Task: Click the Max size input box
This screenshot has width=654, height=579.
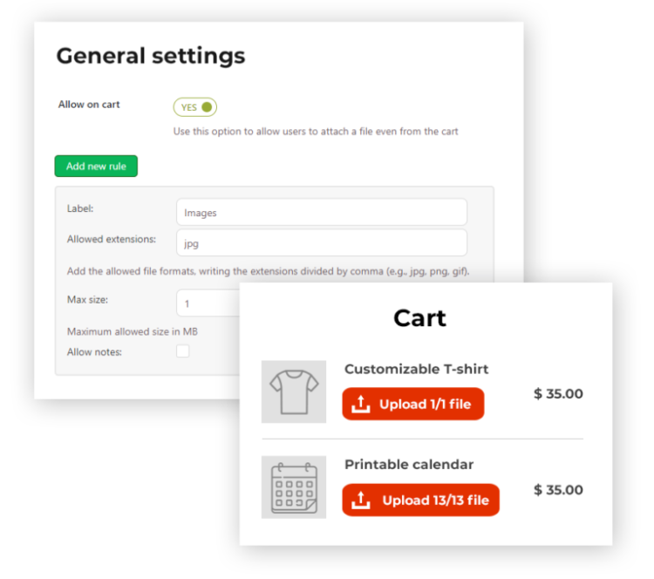Action: point(208,303)
